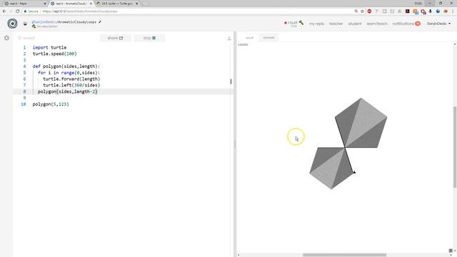Click the secure lock icon in the address bar
The height and width of the screenshot is (257, 457).
coord(26,11)
